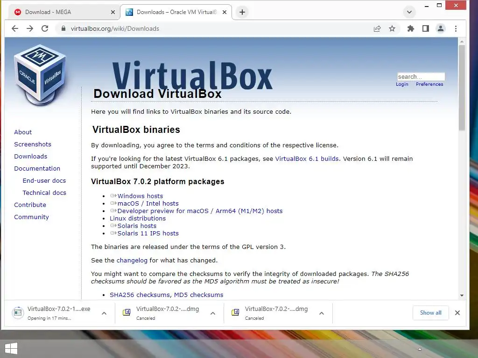Open the tab search dropdown chevron
The width and height of the screenshot is (478, 358).
click(409, 12)
